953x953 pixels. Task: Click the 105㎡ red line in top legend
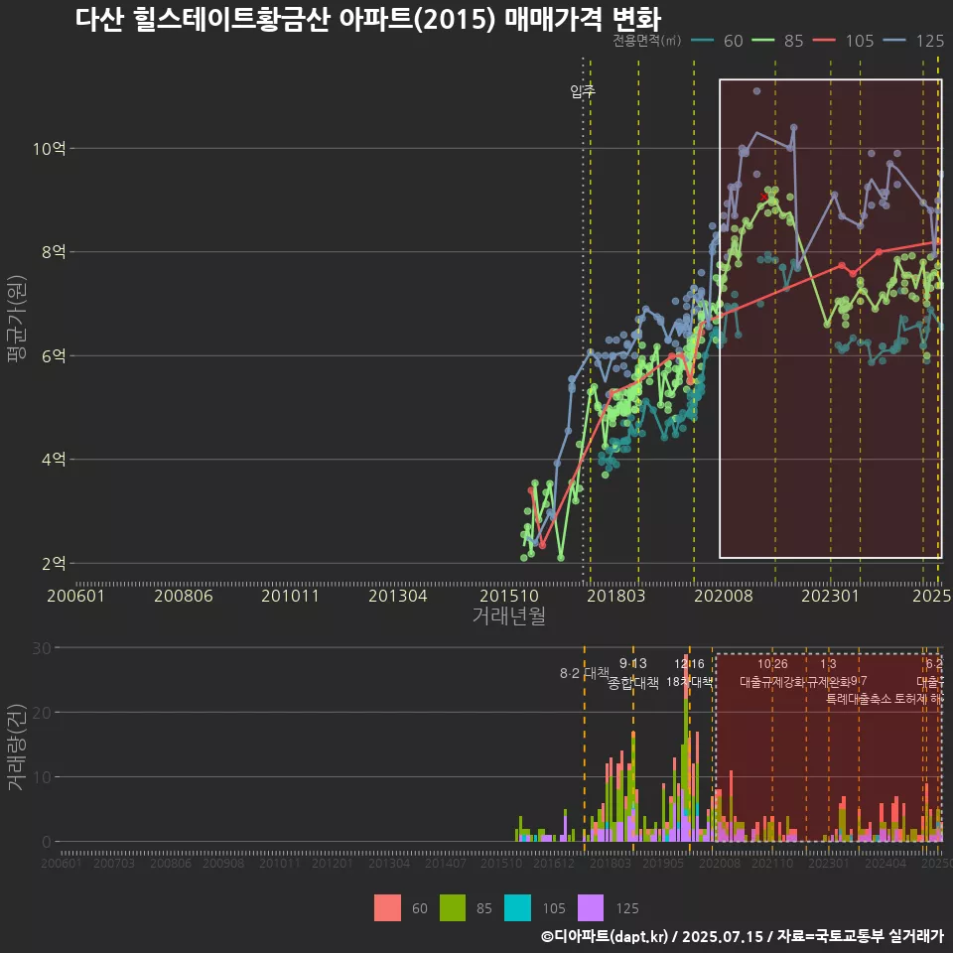824,41
